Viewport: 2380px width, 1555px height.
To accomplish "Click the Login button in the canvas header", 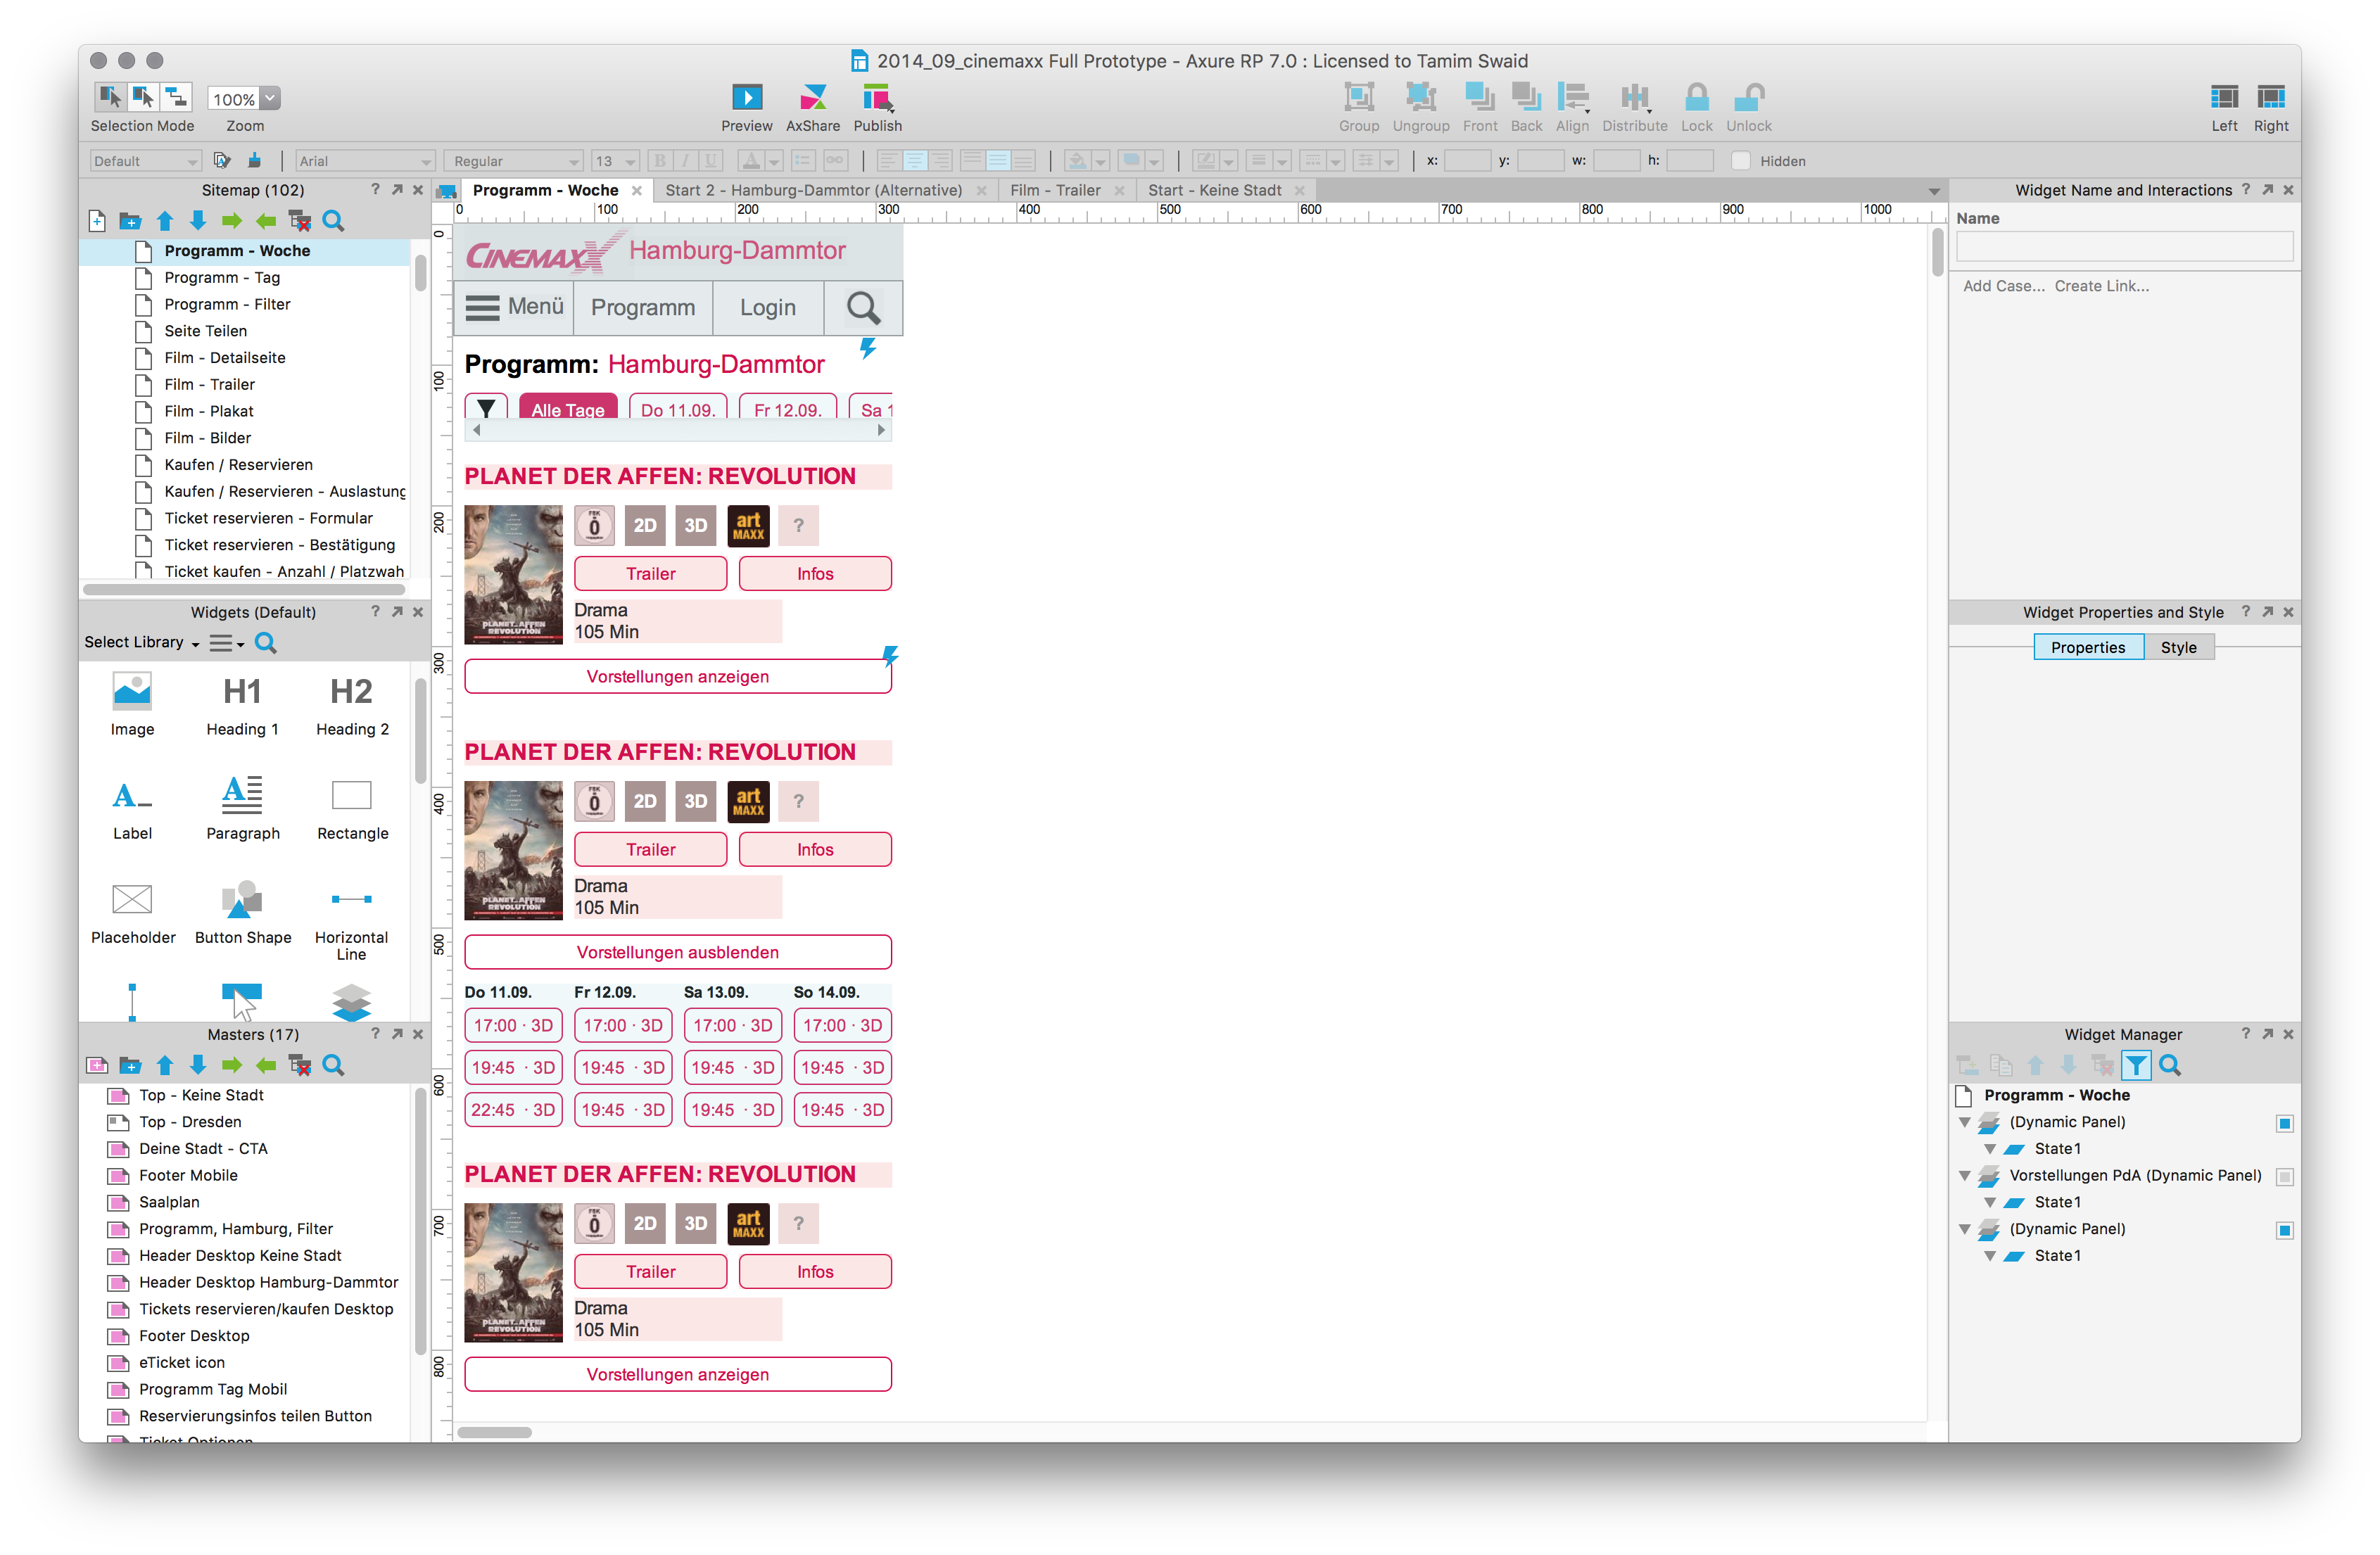I will pos(768,308).
